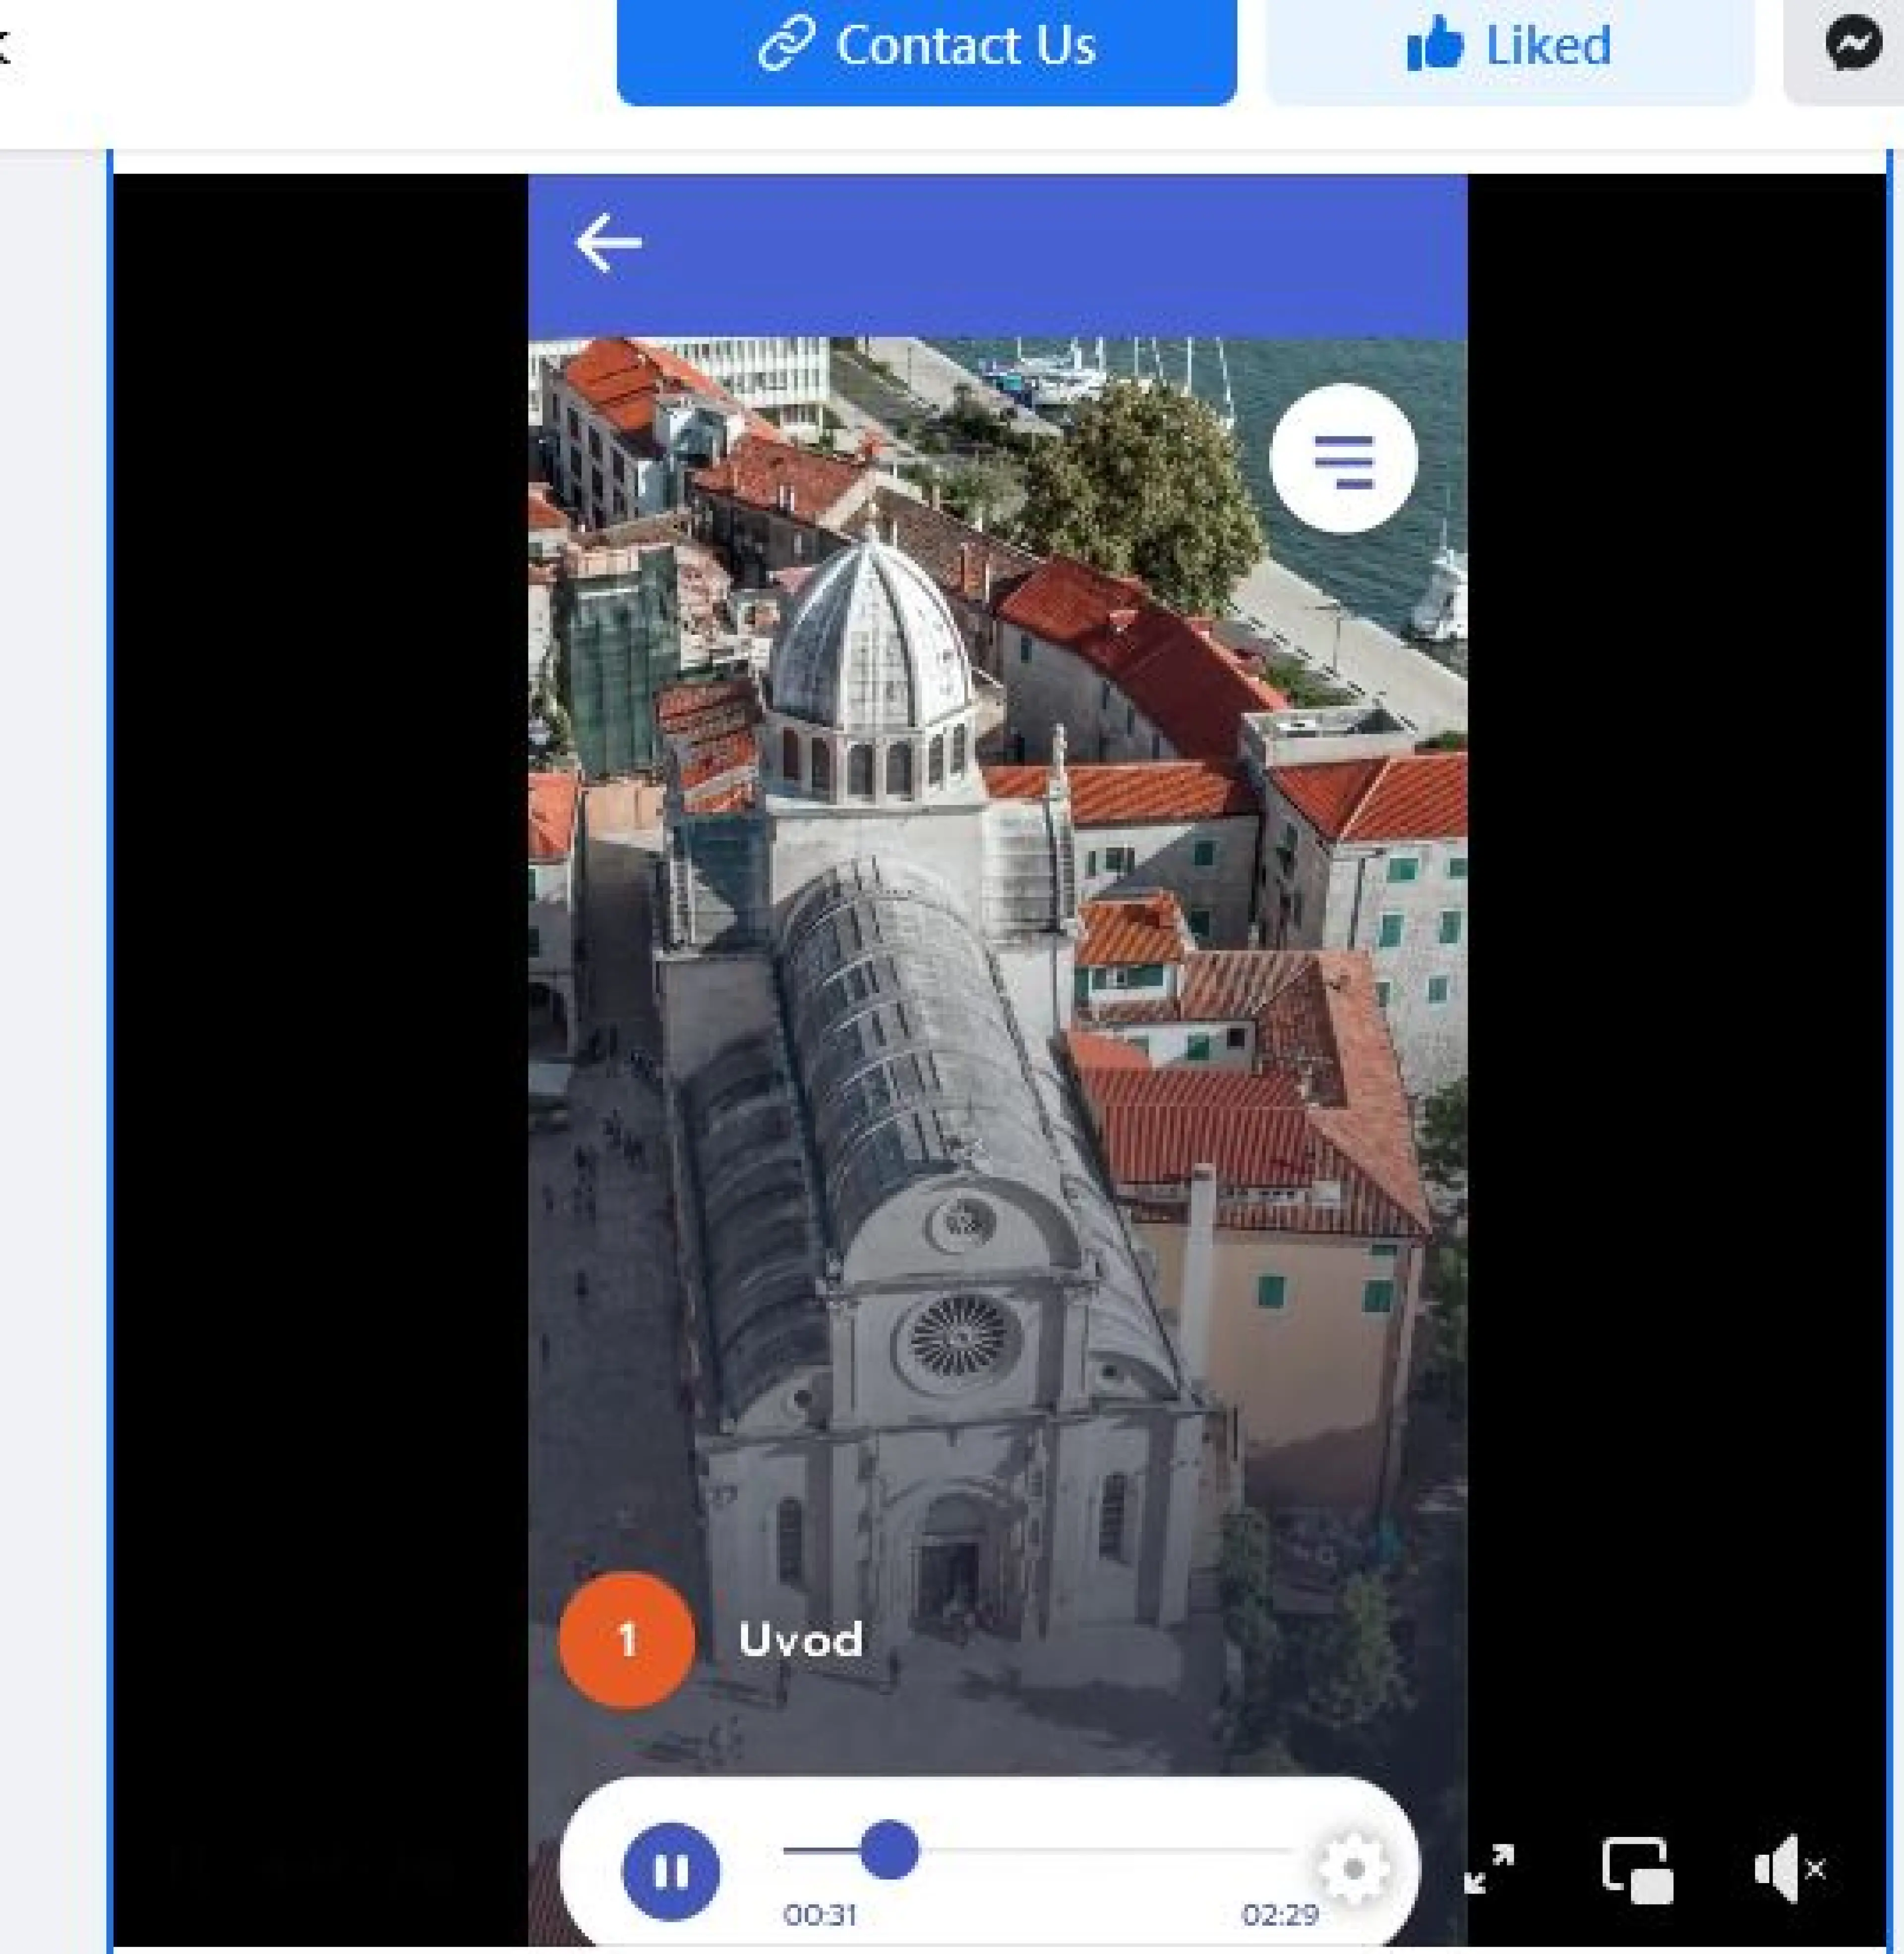Viewport: 1904px width, 1954px height.
Task: Open video settings gear
Action: pyautogui.click(x=1353, y=1868)
